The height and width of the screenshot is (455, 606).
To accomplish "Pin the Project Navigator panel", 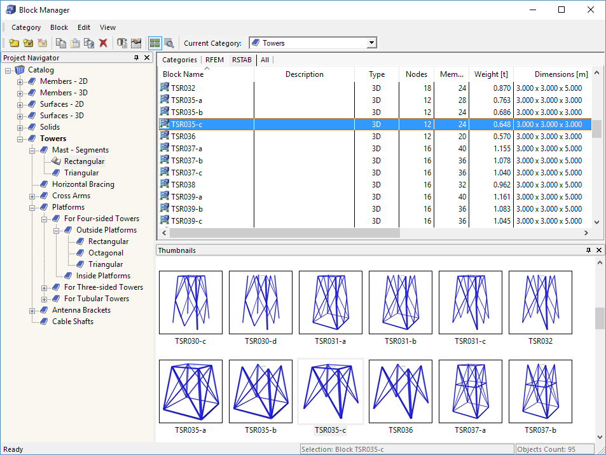I will (x=136, y=58).
